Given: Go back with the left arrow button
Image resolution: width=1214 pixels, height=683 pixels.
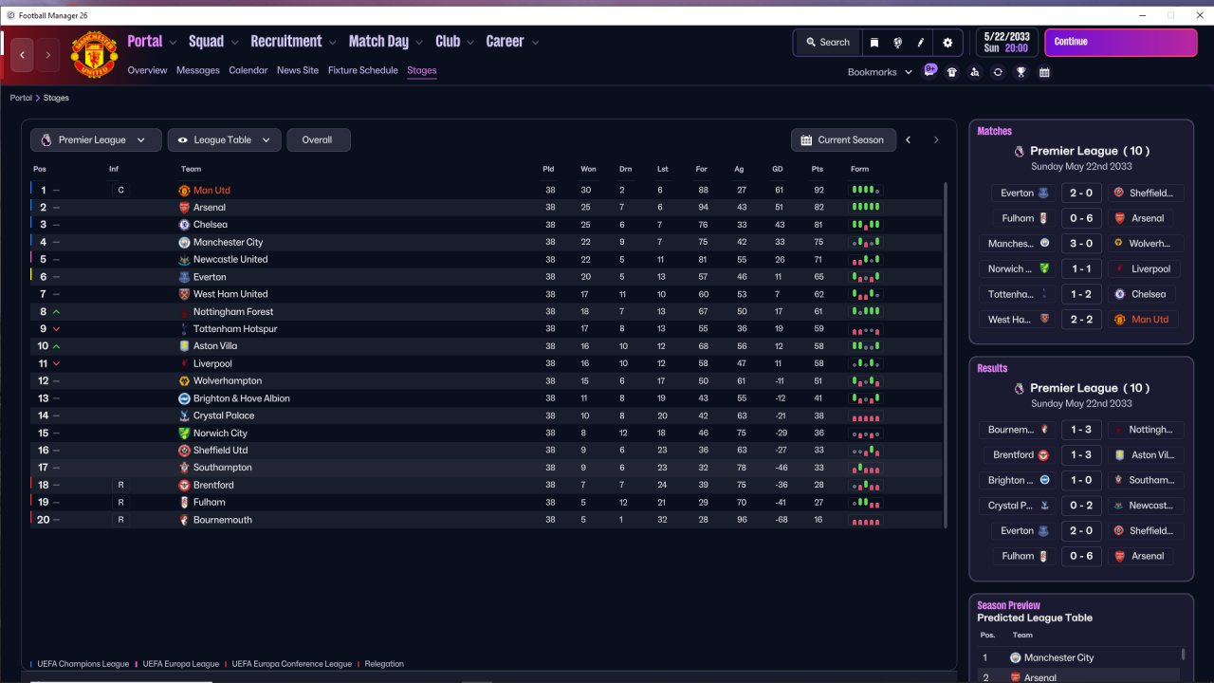Looking at the screenshot, I should click(x=22, y=55).
